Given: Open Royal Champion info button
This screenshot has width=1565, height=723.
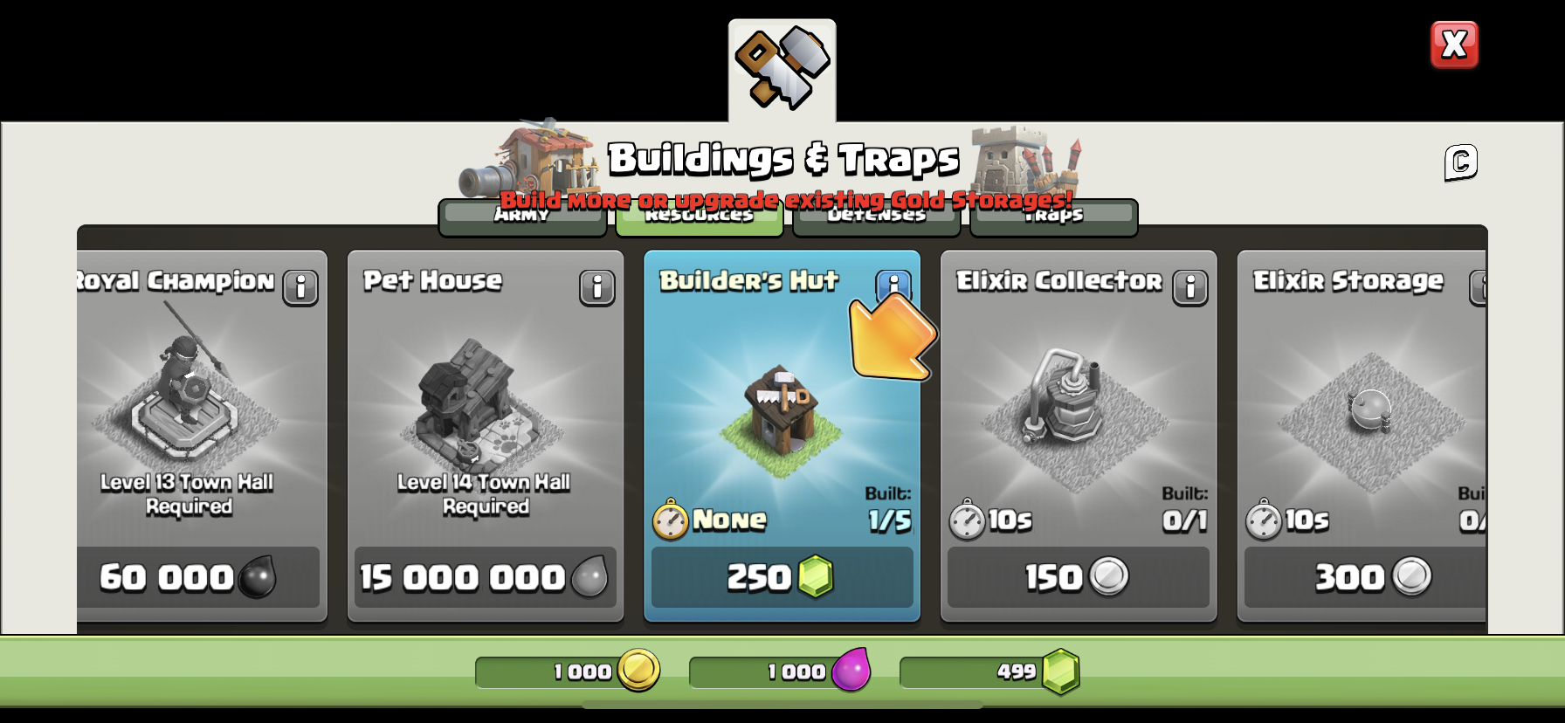Looking at the screenshot, I should click(x=300, y=287).
